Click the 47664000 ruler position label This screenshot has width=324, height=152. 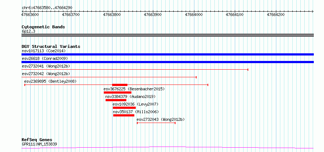pyautogui.click(x=194, y=15)
